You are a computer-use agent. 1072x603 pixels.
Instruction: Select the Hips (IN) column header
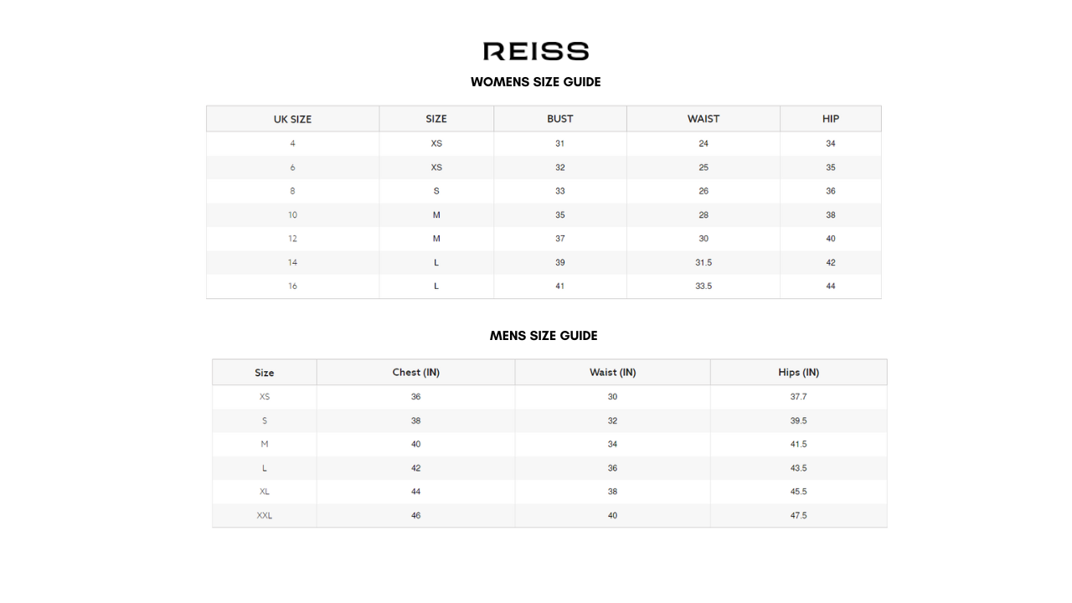coord(798,373)
